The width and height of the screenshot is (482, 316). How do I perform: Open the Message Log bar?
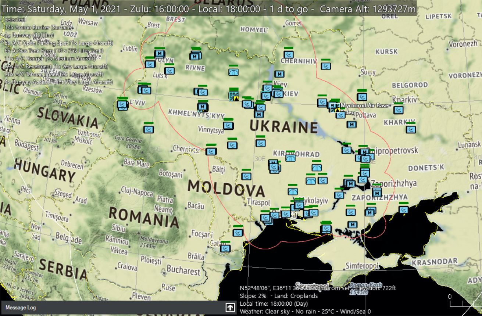tap(118, 308)
